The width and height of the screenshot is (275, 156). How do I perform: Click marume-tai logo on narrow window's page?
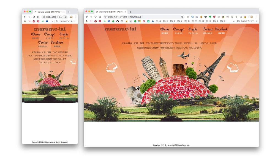pyautogui.click(x=50, y=29)
